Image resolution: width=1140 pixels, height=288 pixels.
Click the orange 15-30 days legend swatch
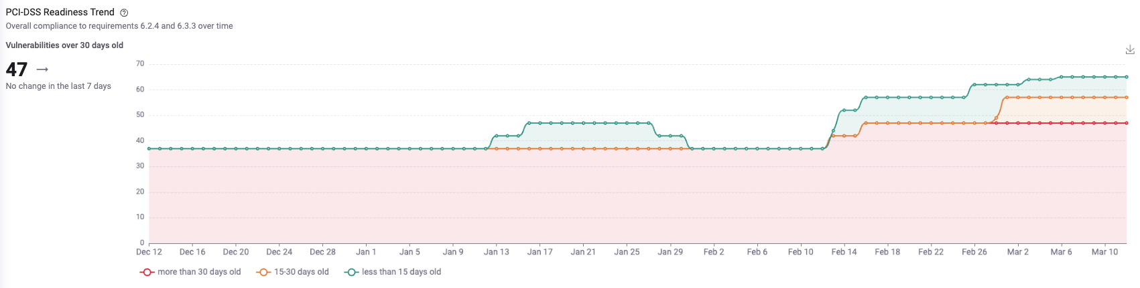pyautogui.click(x=263, y=272)
